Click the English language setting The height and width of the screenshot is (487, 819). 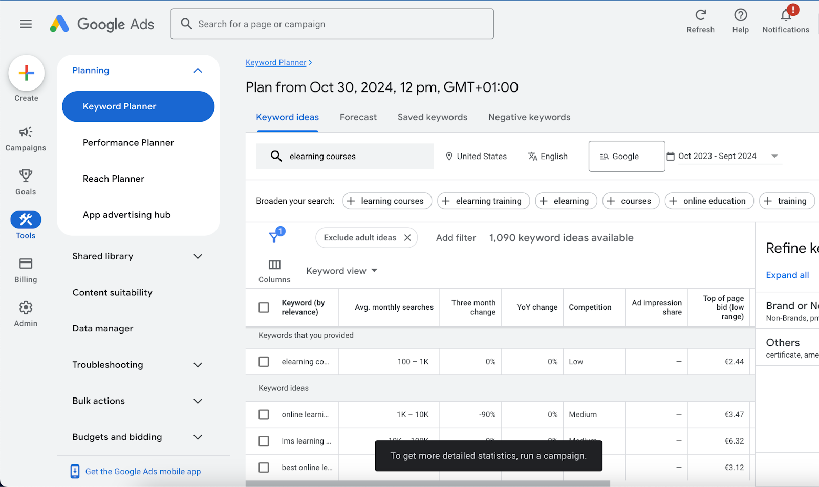point(548,157)
